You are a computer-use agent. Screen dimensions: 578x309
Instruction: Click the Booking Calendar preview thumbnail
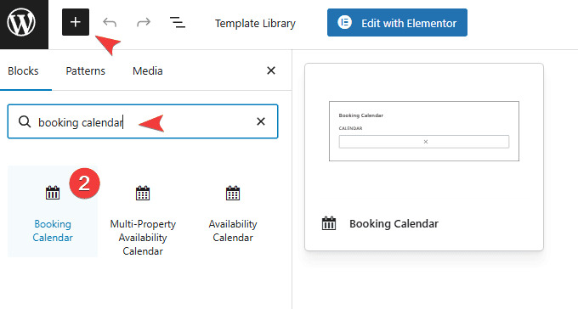pyautogui.click(x=424, y=131)
